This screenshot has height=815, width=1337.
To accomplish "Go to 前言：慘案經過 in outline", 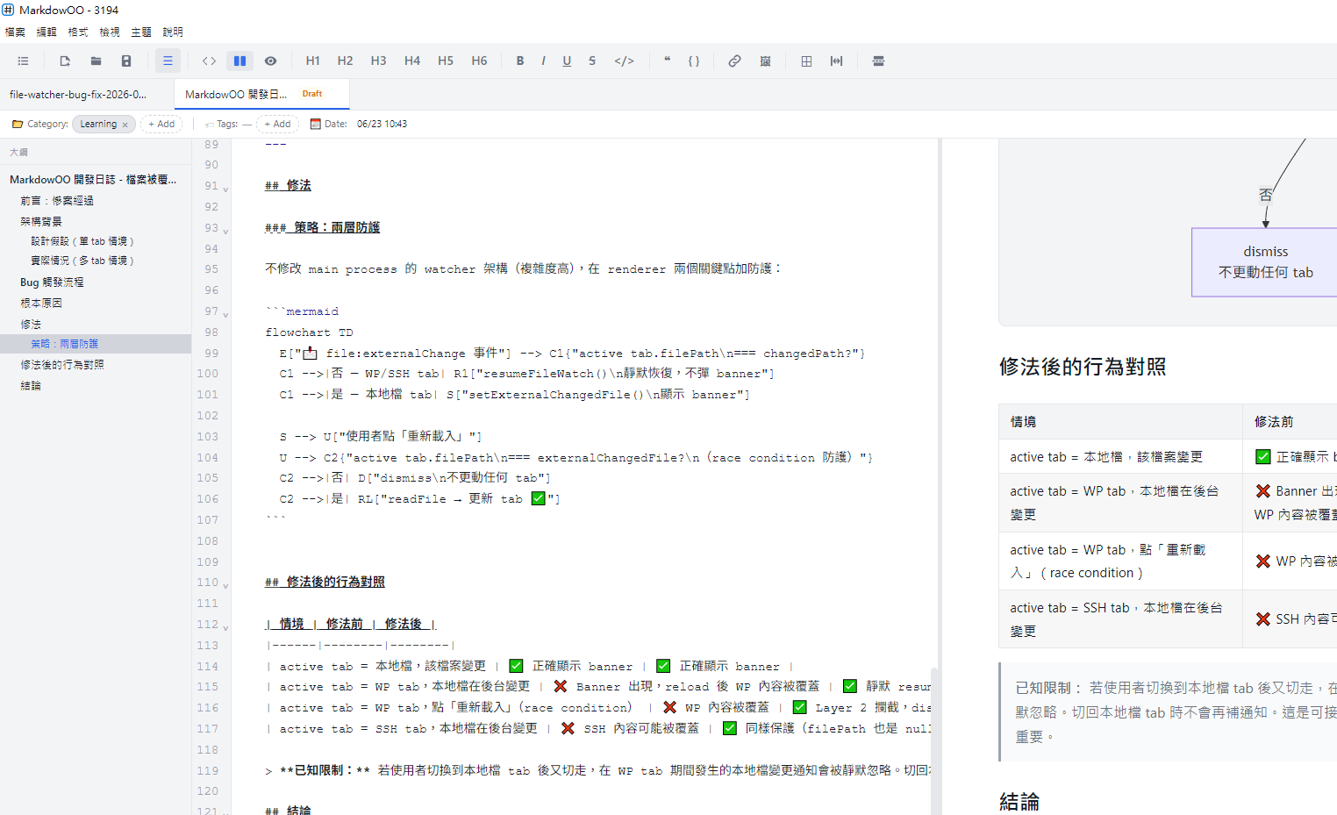I will (x=57, y=201).
